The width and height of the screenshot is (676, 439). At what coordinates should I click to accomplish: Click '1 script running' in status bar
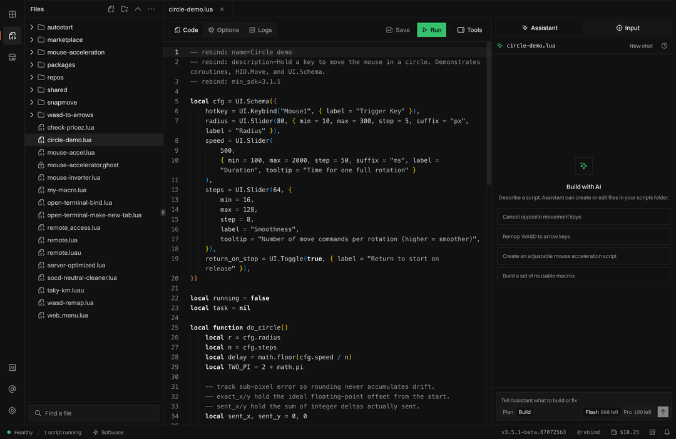(63, 432)
